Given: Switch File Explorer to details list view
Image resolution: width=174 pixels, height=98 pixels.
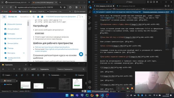Looking at the screenshot, I should [x=83, y=91].
